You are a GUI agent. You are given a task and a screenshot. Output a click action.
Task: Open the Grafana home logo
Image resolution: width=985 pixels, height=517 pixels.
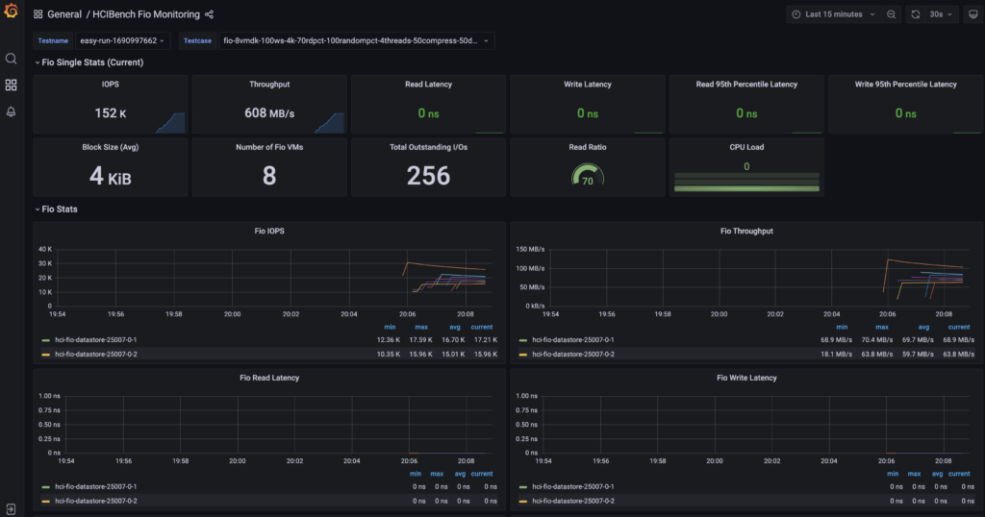(x=11, y=11)
